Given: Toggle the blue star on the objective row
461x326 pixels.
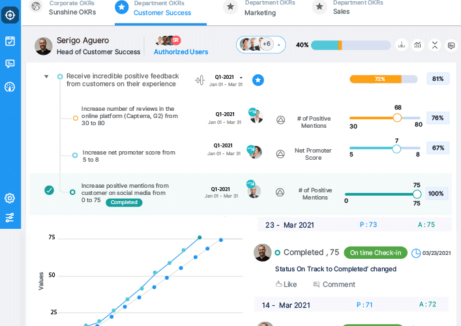Looking at the screenshot, I should point(258,80).
